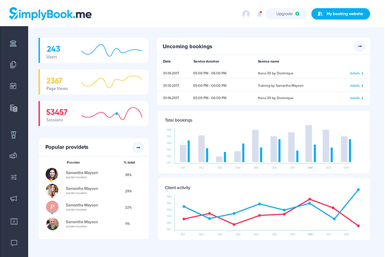
Task: Open the chat bubble icon in sidebar
Action: tap(14, 243)
